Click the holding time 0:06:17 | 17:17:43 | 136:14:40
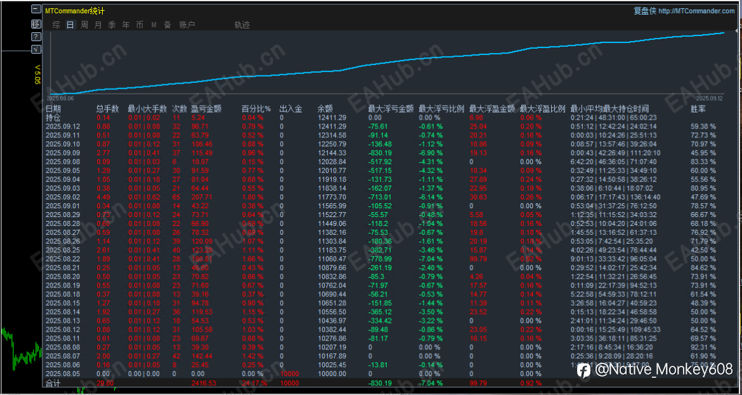Image resolution: width=742 pixels, height=395 pixels. coord(615,197)
